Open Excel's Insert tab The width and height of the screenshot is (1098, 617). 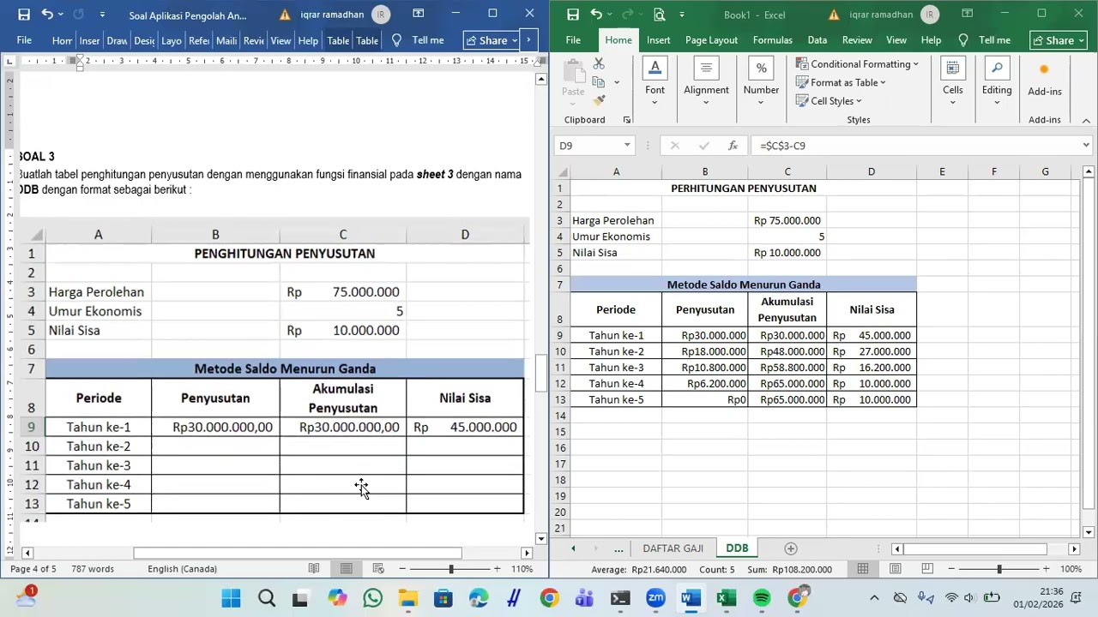point(659,40)
